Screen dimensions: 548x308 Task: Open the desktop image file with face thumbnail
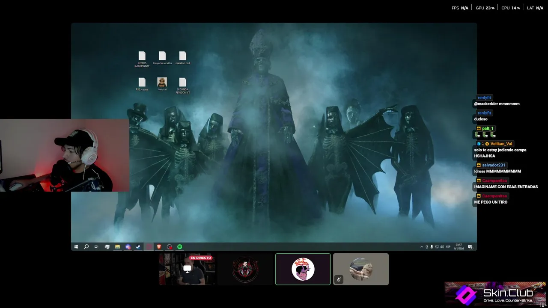[x=162, y=84]
